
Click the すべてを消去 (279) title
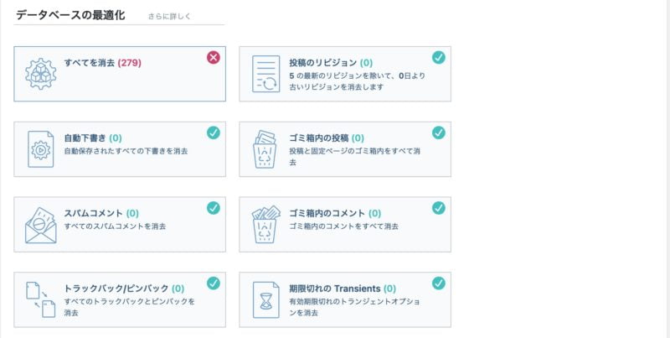[x=102, y=63]
